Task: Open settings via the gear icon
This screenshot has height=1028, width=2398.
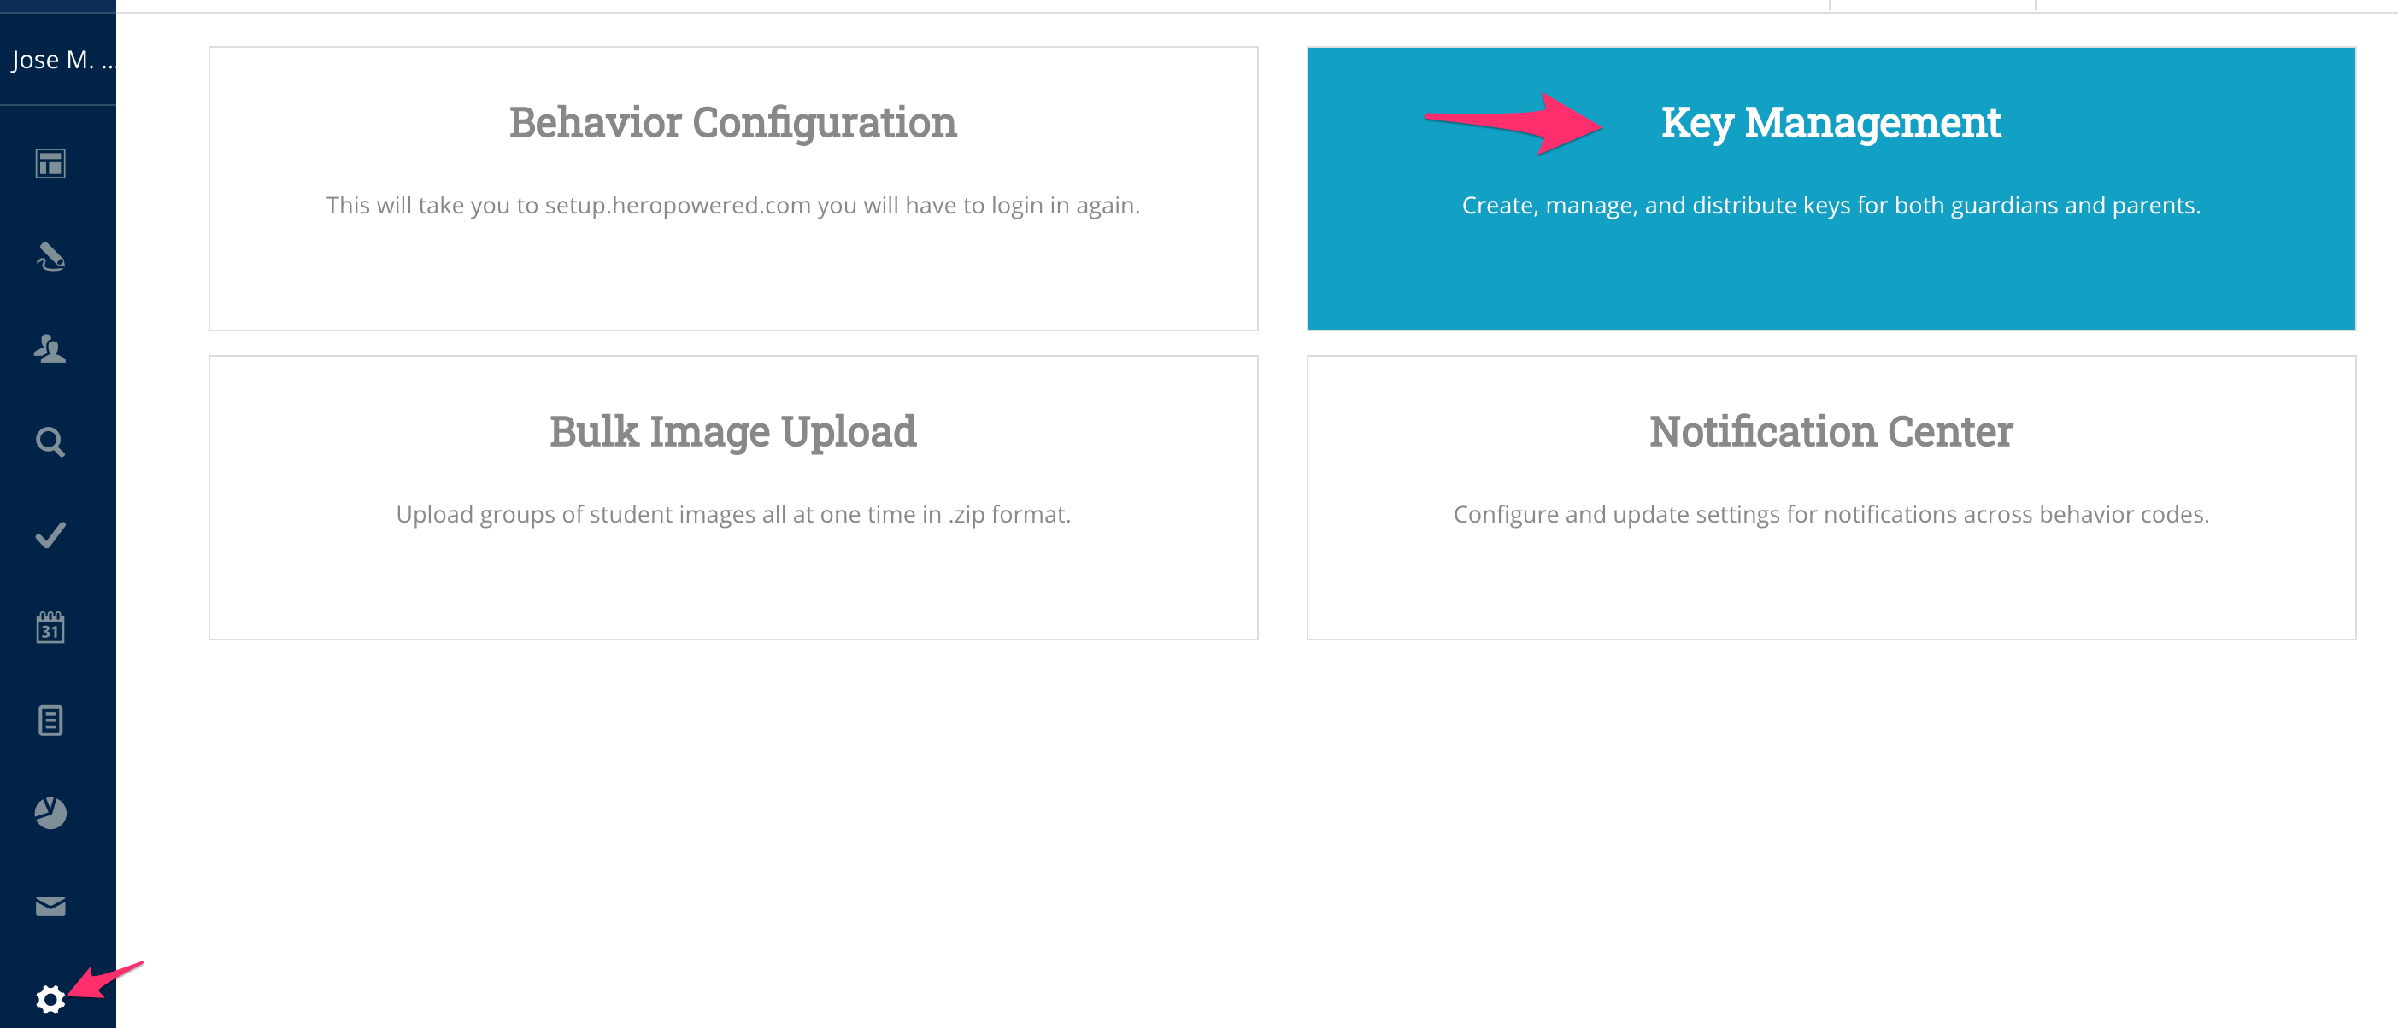Action: 50,999
